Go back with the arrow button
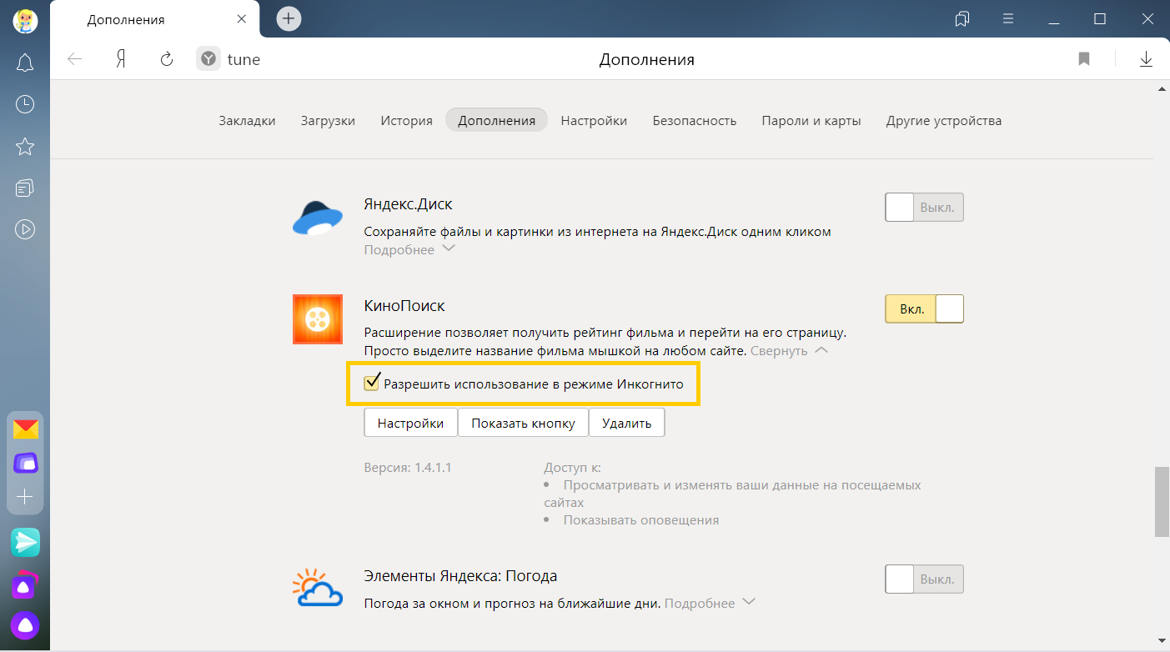The width and height of the screenshot is (1170, 652). (x=75, y=59)
